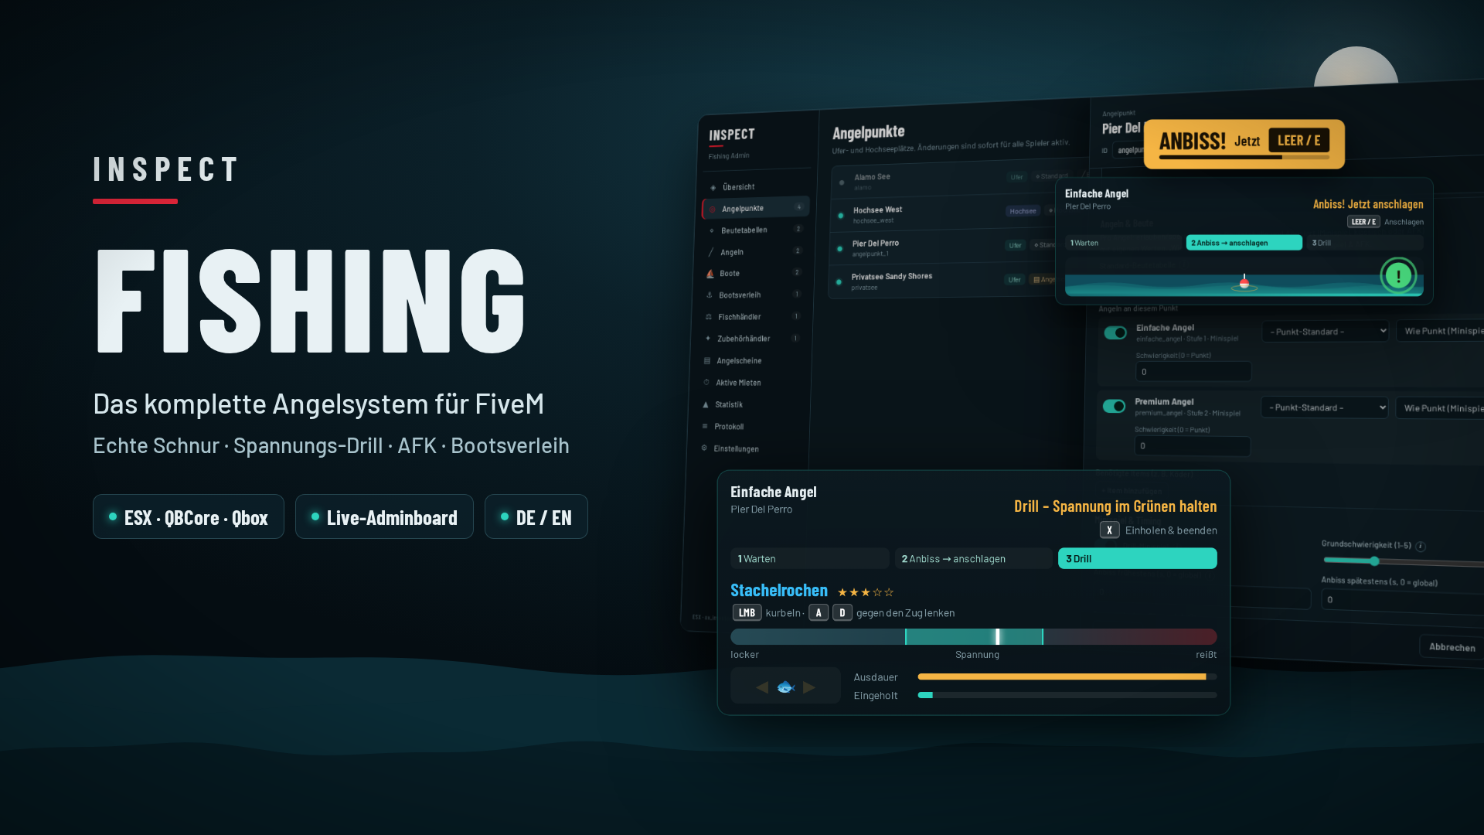
Task: Click Schwierigkeit field under Premium Angel
Action: 1192,446
